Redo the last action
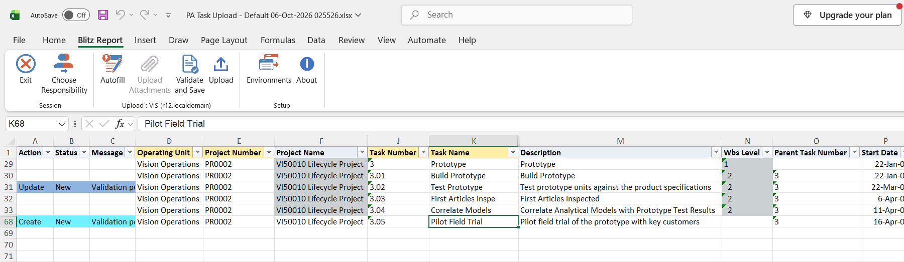 pyautogui.click(x=144, y=15)
